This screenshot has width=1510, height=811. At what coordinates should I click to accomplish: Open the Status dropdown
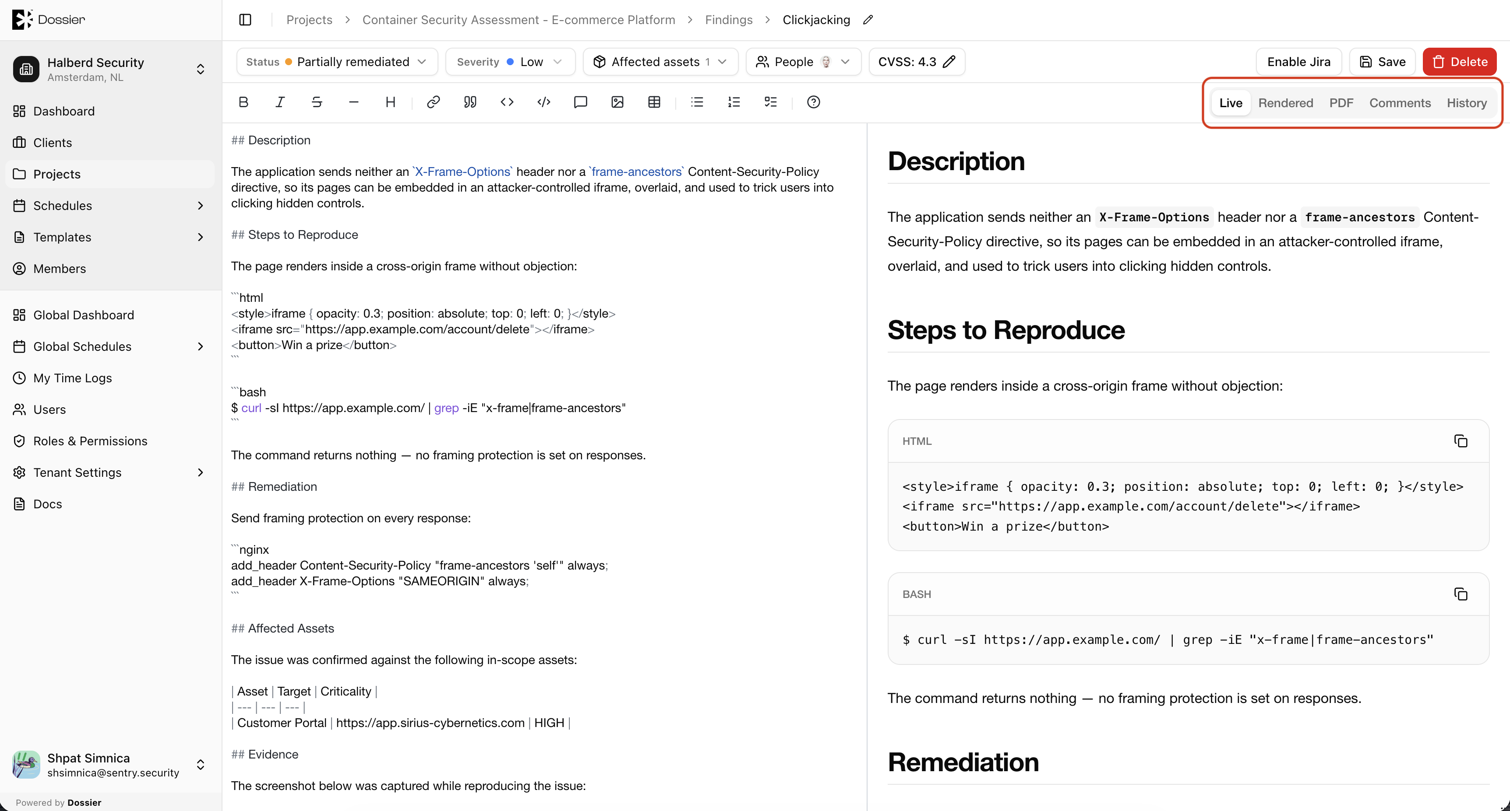[337, 62]
